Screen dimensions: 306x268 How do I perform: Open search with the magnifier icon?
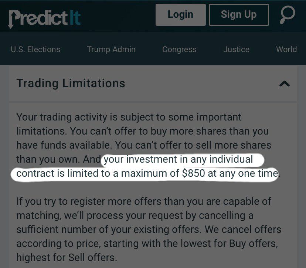click(x=288, y=15)
